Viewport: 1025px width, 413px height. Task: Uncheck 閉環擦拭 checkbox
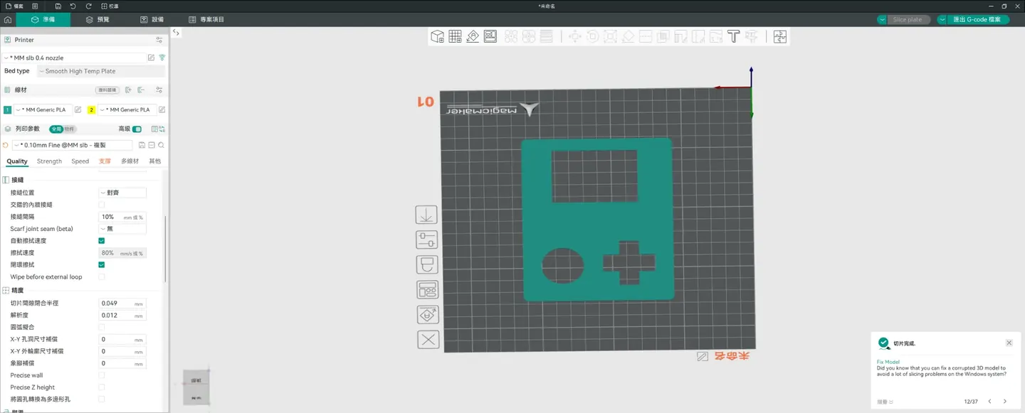[101, 264]
